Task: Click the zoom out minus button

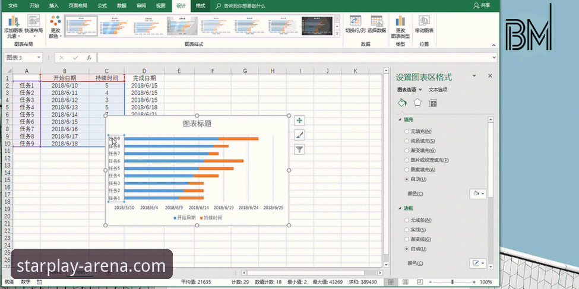Action: [x=430, y=282]
